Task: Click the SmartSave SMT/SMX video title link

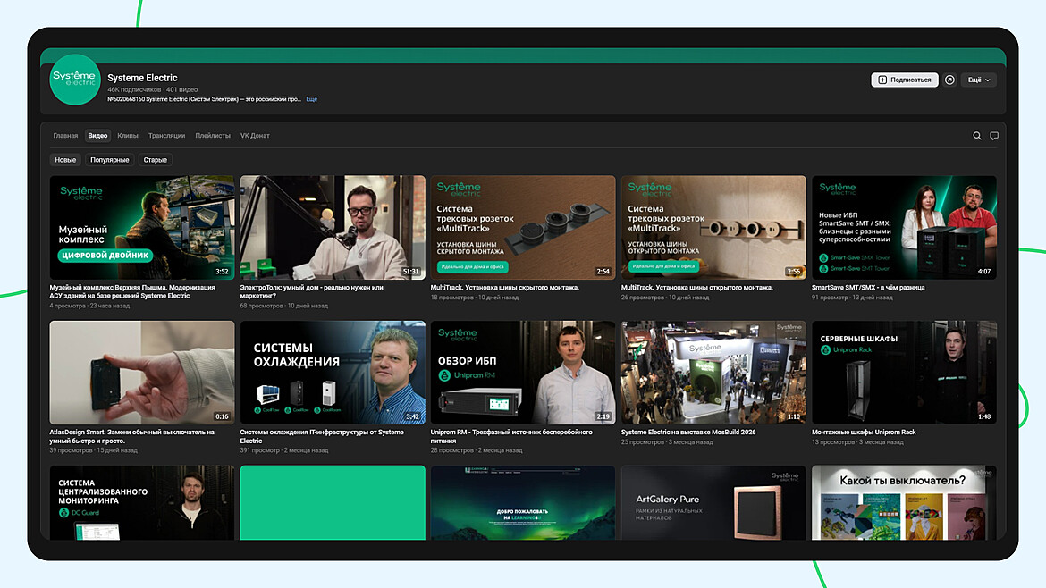Action: tap(868, 288)
